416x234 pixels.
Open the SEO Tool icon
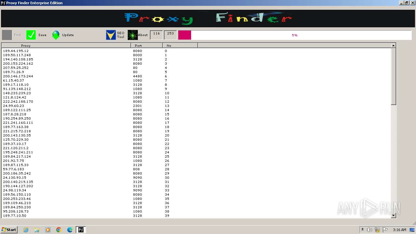(111, 35)
